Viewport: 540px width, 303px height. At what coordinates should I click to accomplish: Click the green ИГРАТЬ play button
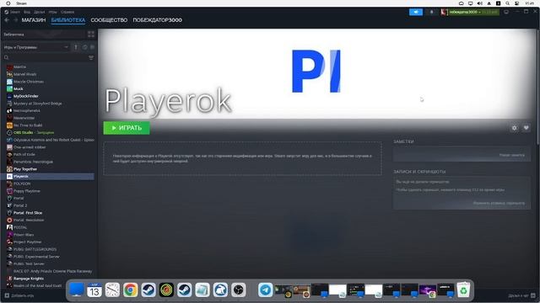point(127,128)
